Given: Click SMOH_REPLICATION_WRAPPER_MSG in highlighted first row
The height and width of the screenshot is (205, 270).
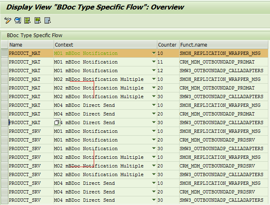Looking at the screenshot, I should [x=220, y=53].
